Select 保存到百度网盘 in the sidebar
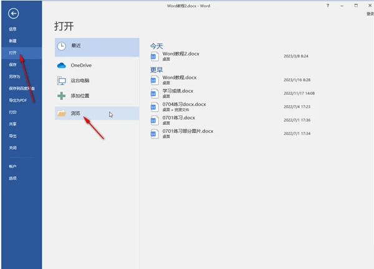Screen dimensions: 374x269 pyautogui.click(x=21, y=89)
